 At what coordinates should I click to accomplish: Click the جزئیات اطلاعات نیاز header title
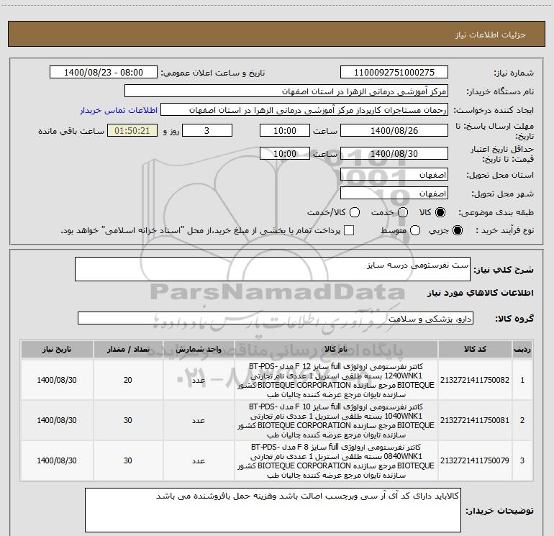pos(491,35)
